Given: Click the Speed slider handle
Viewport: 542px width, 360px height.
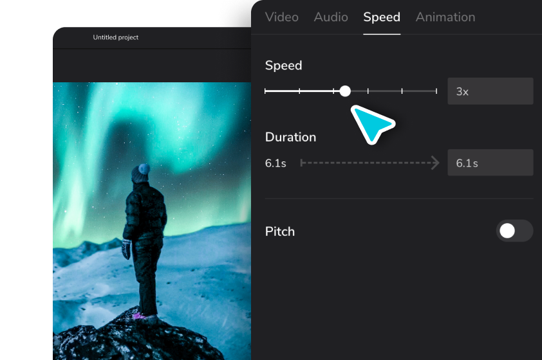Looking at the screenshot, I should click(344, 91).
